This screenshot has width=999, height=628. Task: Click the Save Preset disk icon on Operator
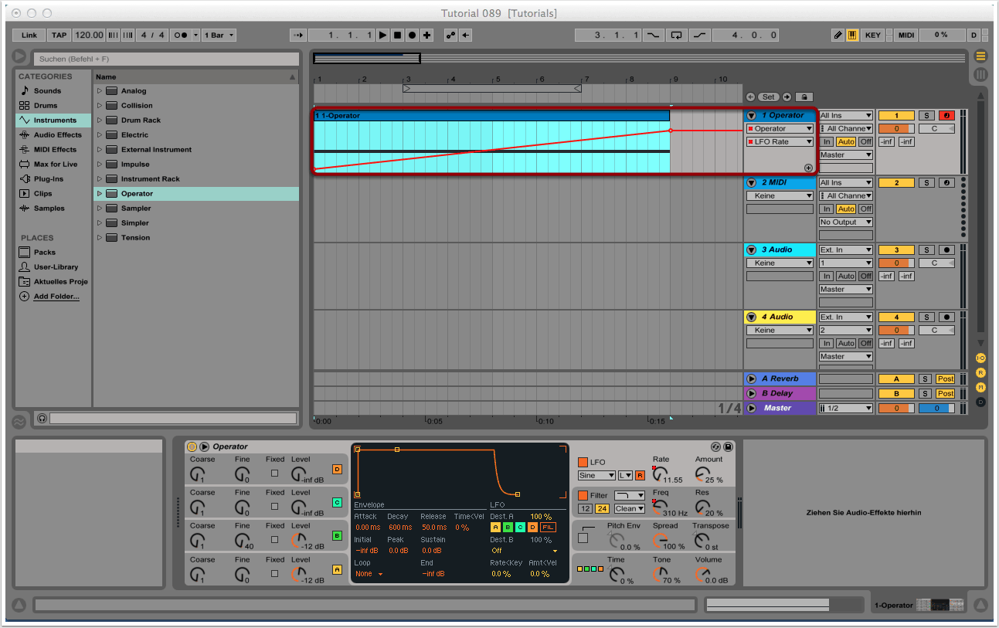click(x=728, y=446)
